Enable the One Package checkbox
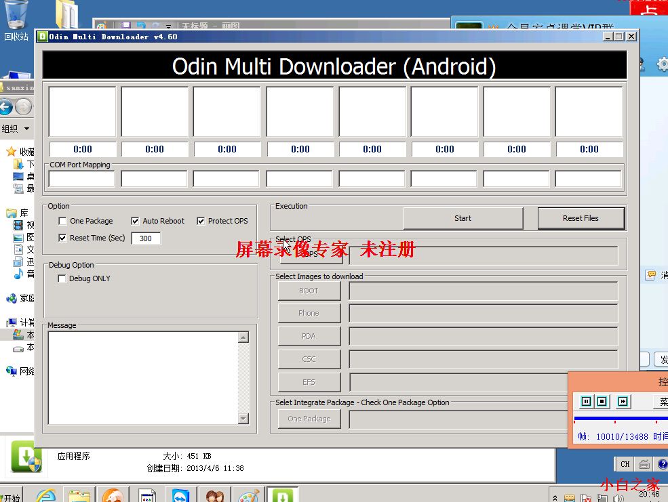This screenshot has width=668, height=502. coord(62,221)
